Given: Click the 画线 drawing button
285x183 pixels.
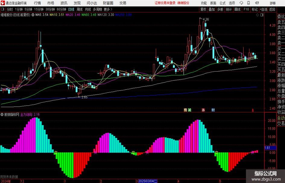Looking at the screenshot, I should tap(238, 9).
